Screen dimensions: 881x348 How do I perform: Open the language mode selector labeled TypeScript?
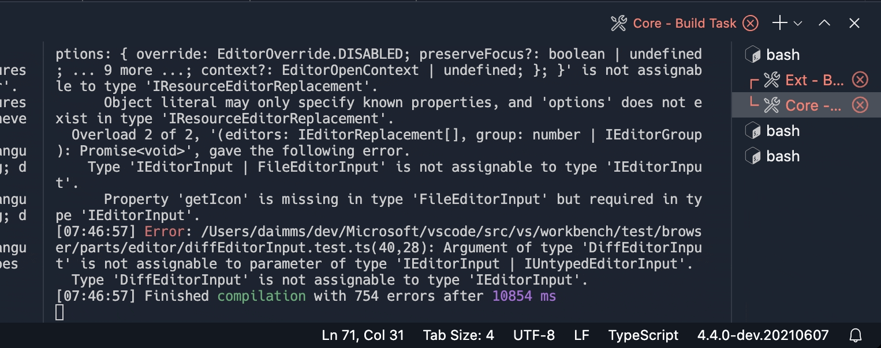click(643, 335)
